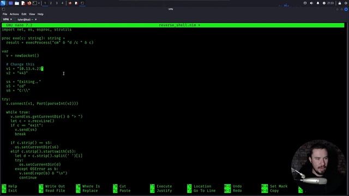Launch the terminal emulator panel icon
Image resolution: width=349 pixels, height=196 pixels.
[35, 3]
